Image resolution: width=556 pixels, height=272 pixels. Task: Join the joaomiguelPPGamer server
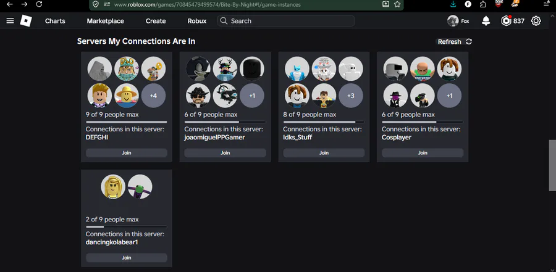coord(225,153)
